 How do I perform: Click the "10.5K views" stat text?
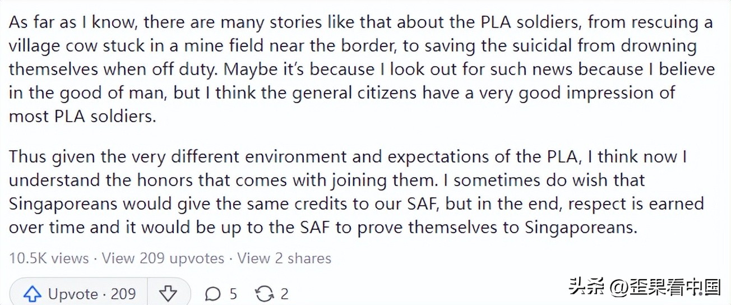(49, 258)
